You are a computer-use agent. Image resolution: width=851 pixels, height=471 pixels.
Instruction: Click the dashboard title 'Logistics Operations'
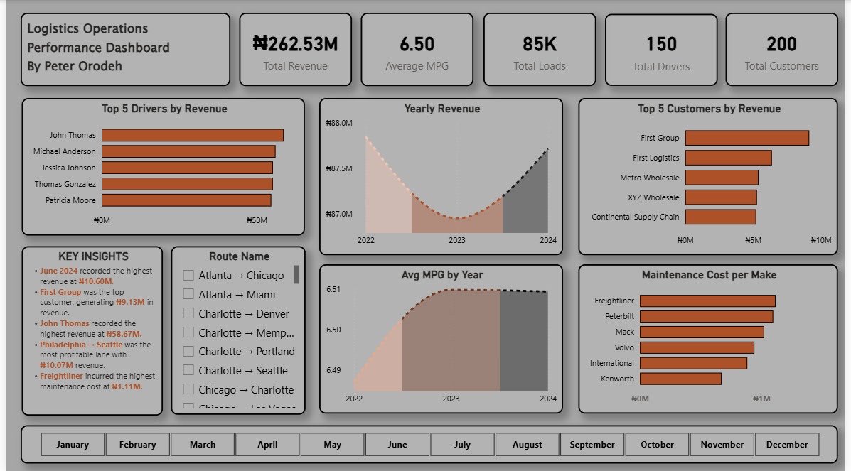click(87, 28)
